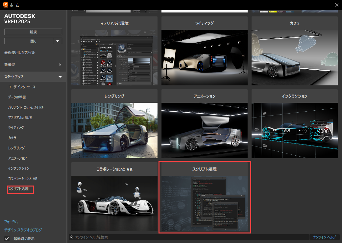This screenshot has width=342, height=243.
Task: Close the ホーム window
Action: [x=336, y=5]
